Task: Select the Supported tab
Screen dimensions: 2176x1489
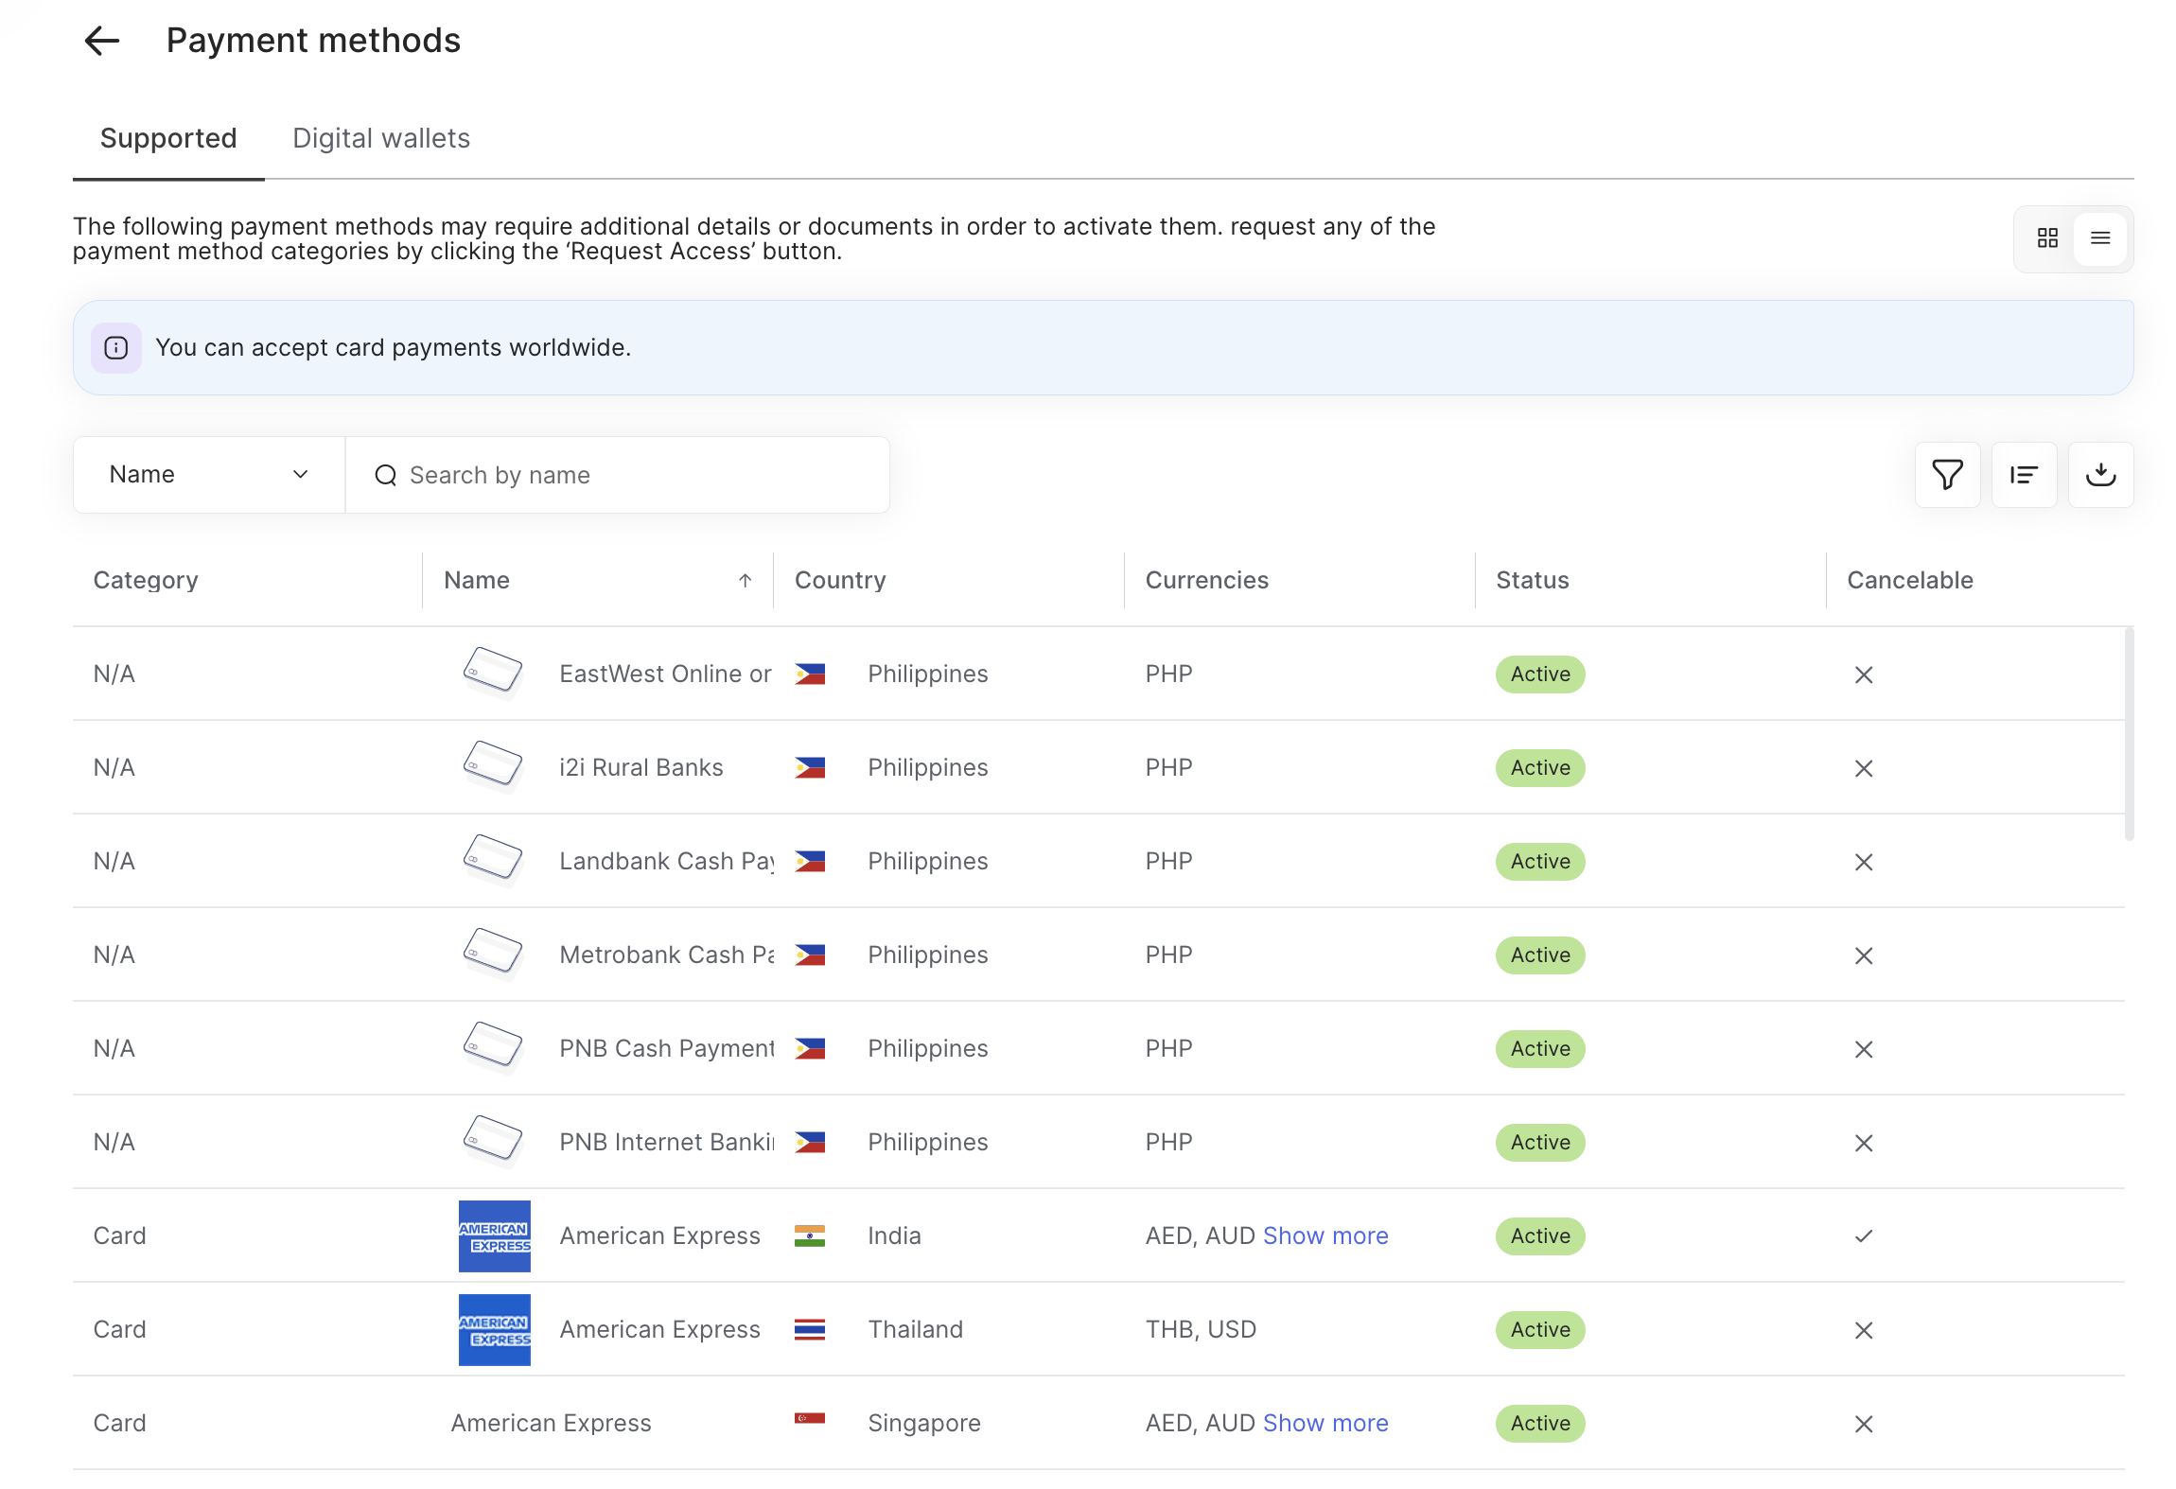Action: coord(168,139)
